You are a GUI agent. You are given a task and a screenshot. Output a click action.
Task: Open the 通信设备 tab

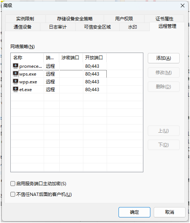23,27
